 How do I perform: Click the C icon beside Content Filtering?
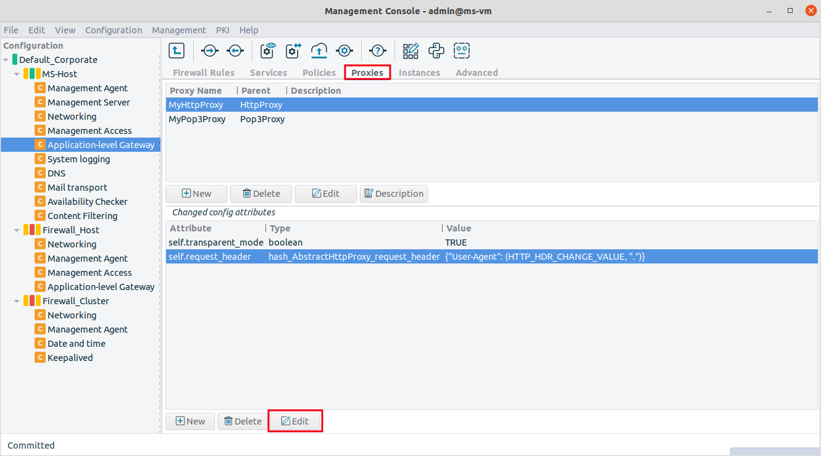tap(40, 216)
